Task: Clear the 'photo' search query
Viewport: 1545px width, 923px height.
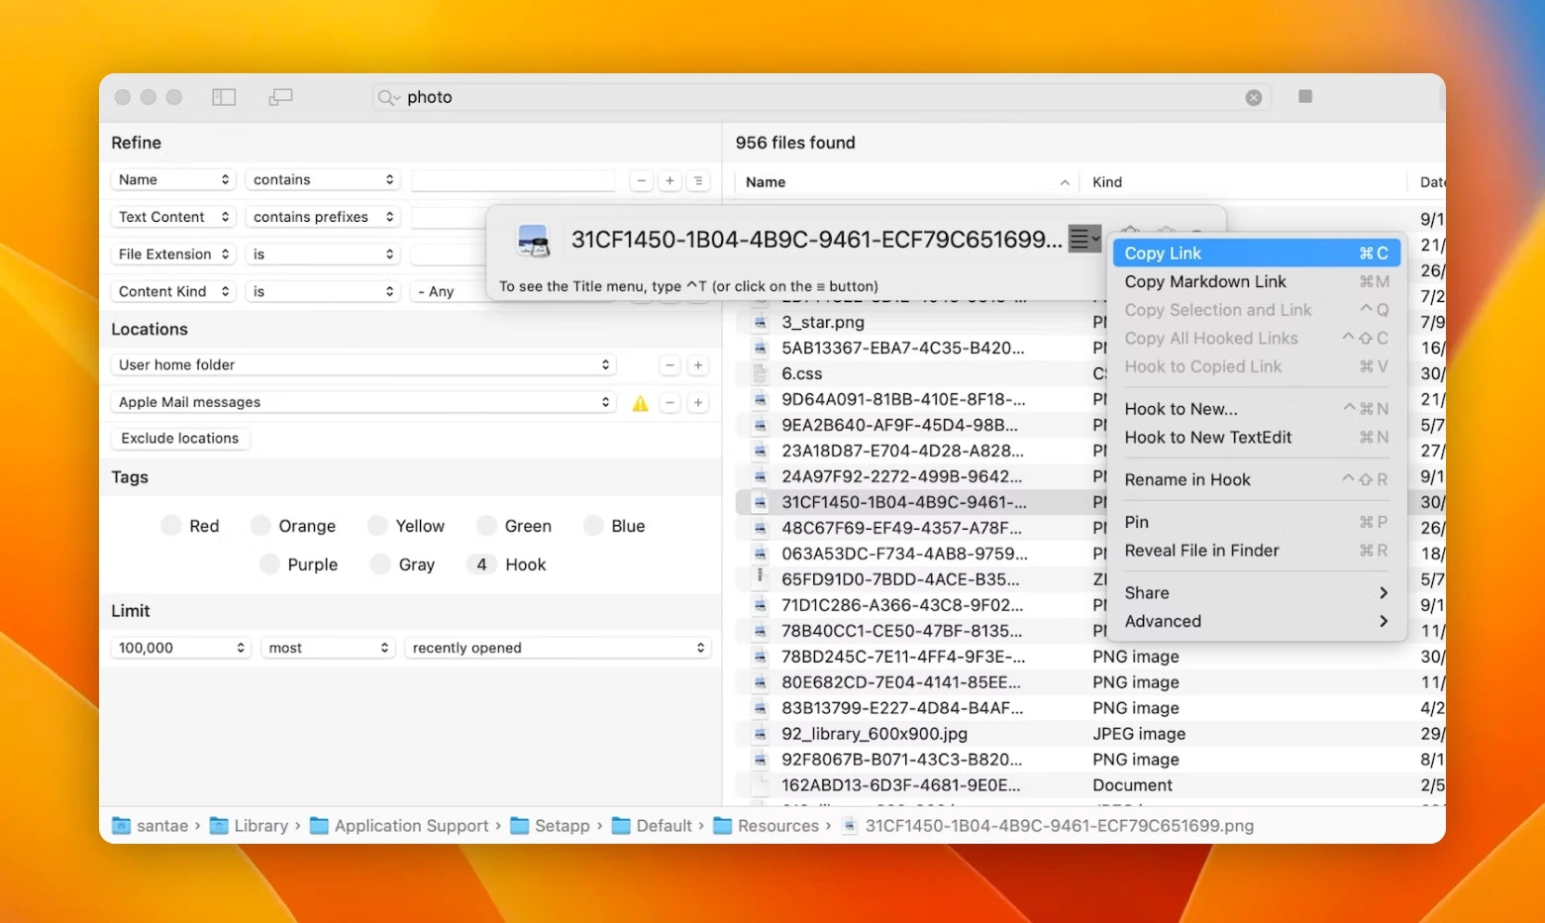Action: (x=1254, y=97)
